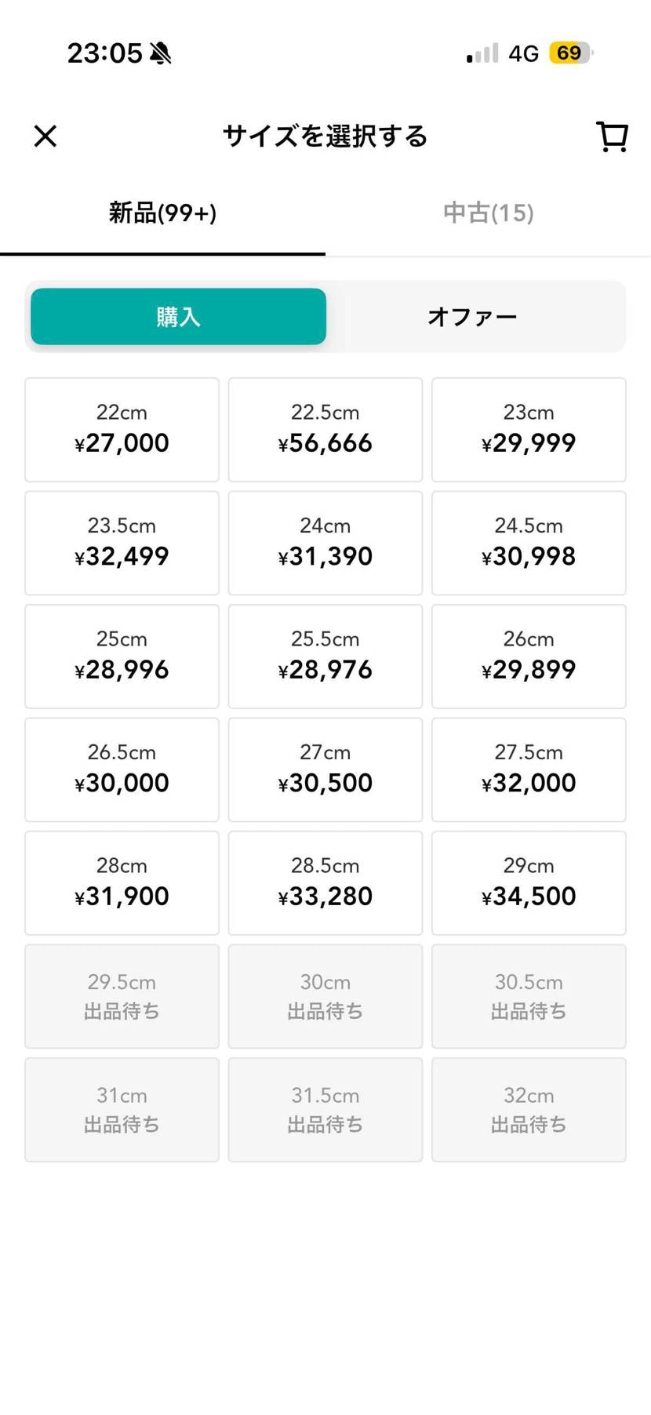651x1415 pixels.
Task: Choose the 27.5cm size at ¥32,000
Action: [529, 769]
